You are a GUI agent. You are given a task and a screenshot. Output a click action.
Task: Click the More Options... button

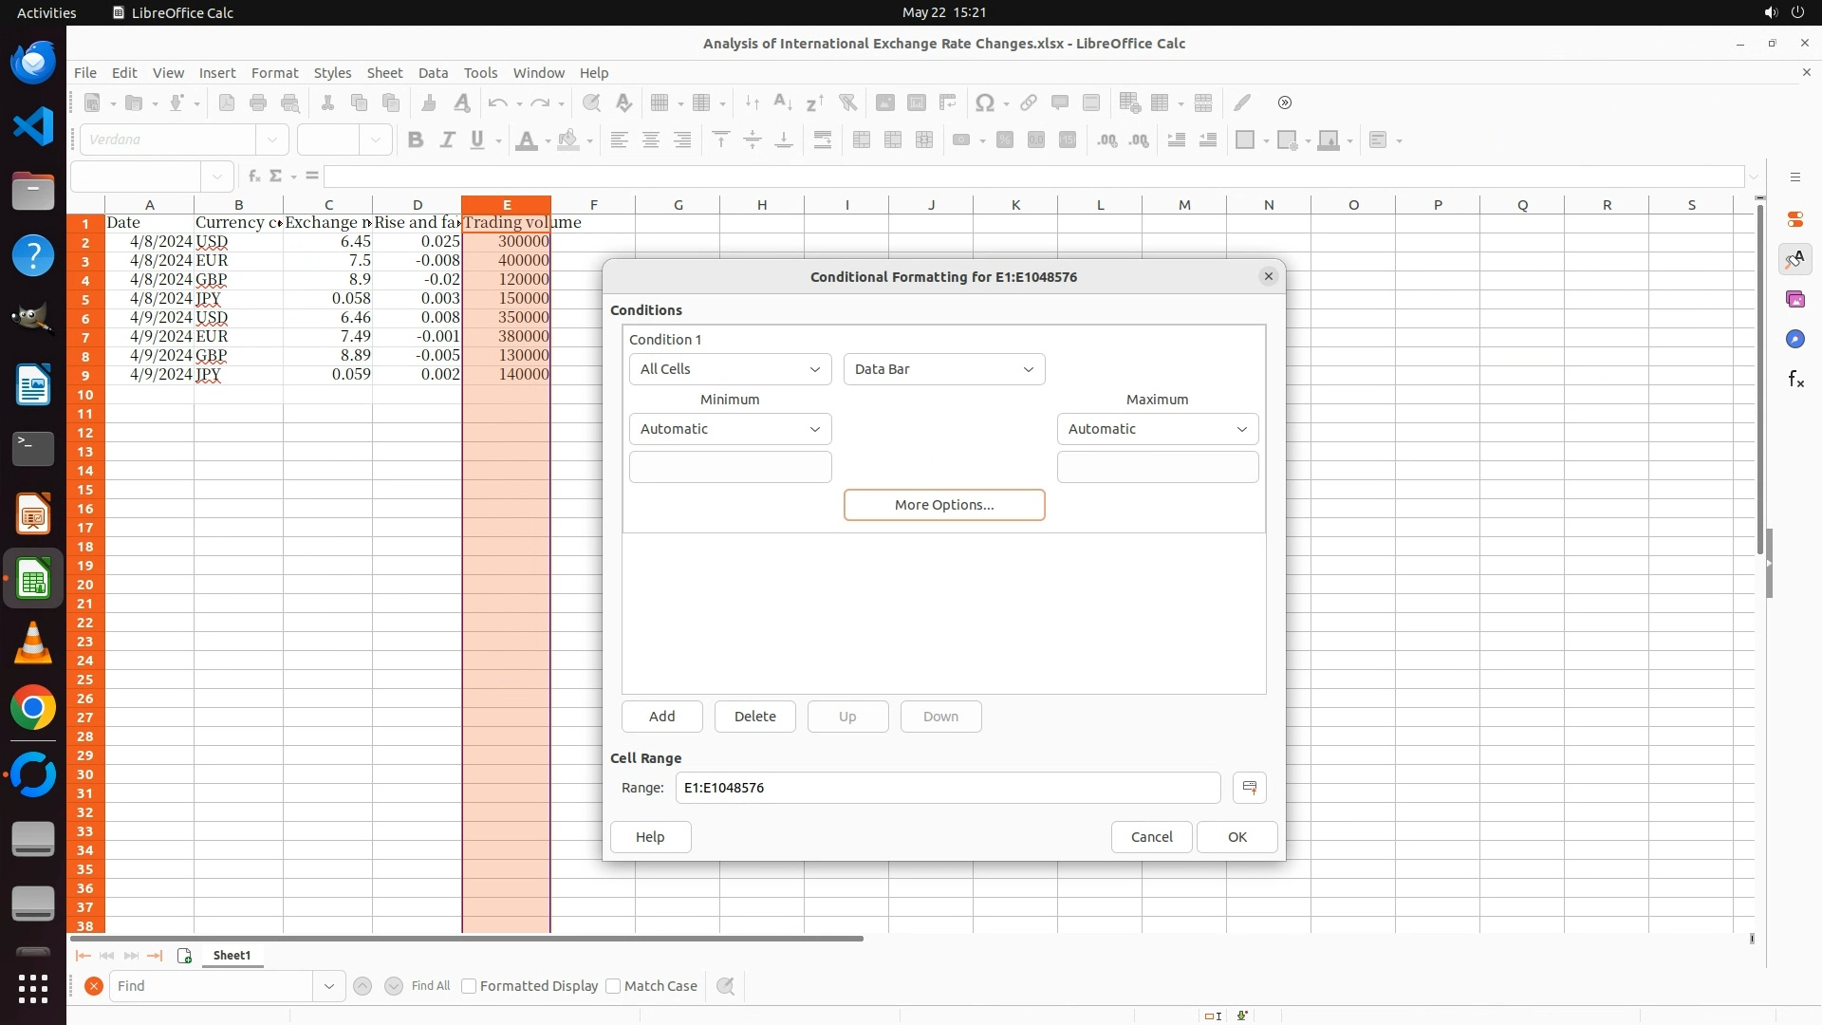click(x=943, y=505)
